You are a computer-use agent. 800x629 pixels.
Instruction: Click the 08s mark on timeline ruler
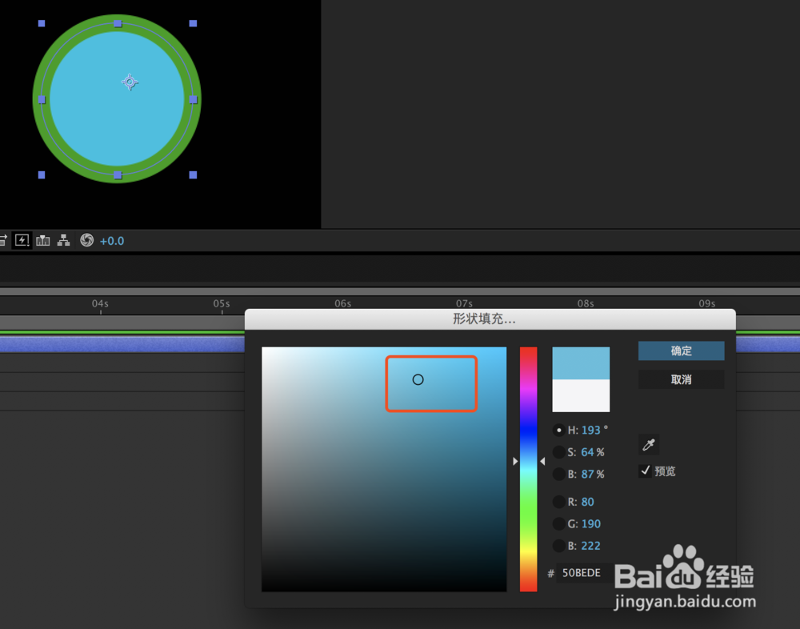[x=586, y=304]
